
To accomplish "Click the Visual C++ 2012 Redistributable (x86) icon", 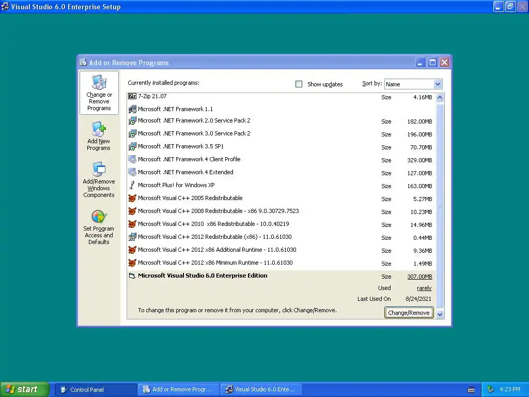I will (x=132, y=237).
